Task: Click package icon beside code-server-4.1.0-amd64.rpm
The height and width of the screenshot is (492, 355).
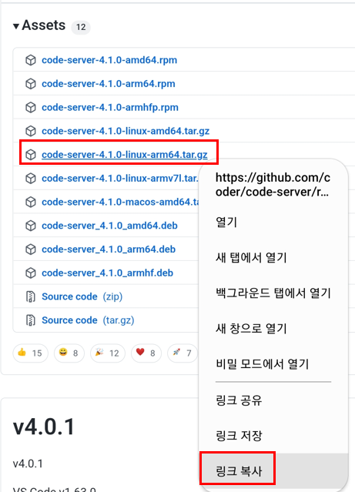Action: (31, 60)
